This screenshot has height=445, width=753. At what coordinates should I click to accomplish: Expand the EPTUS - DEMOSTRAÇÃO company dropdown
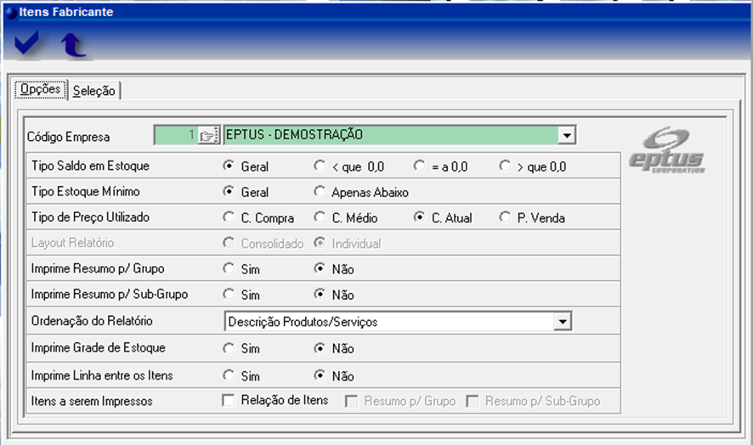[x=567, y=135]
